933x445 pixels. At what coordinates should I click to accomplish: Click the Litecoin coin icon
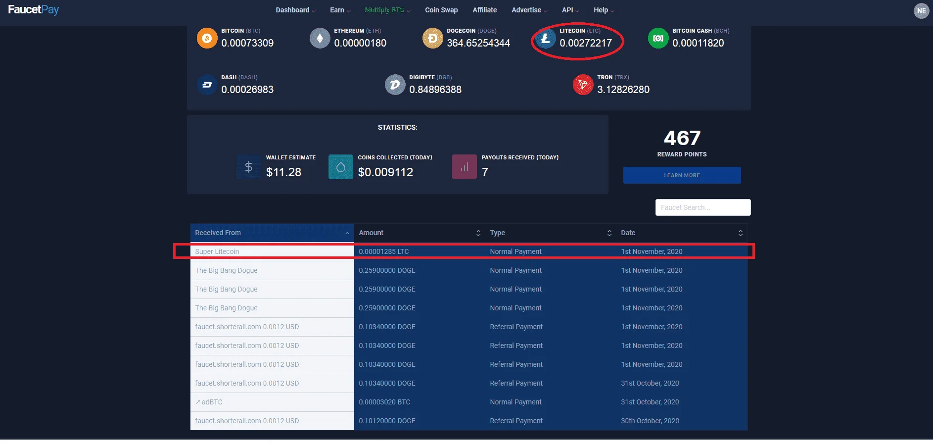click(545, 38)
